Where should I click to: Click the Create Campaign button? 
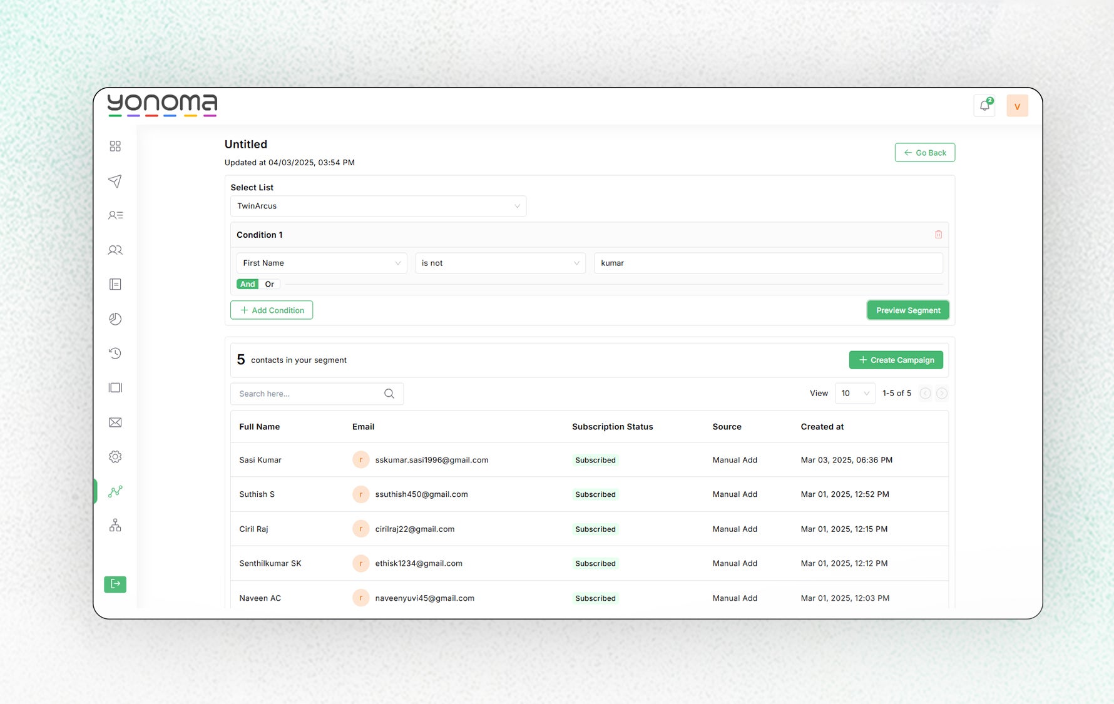click(896, 360)
